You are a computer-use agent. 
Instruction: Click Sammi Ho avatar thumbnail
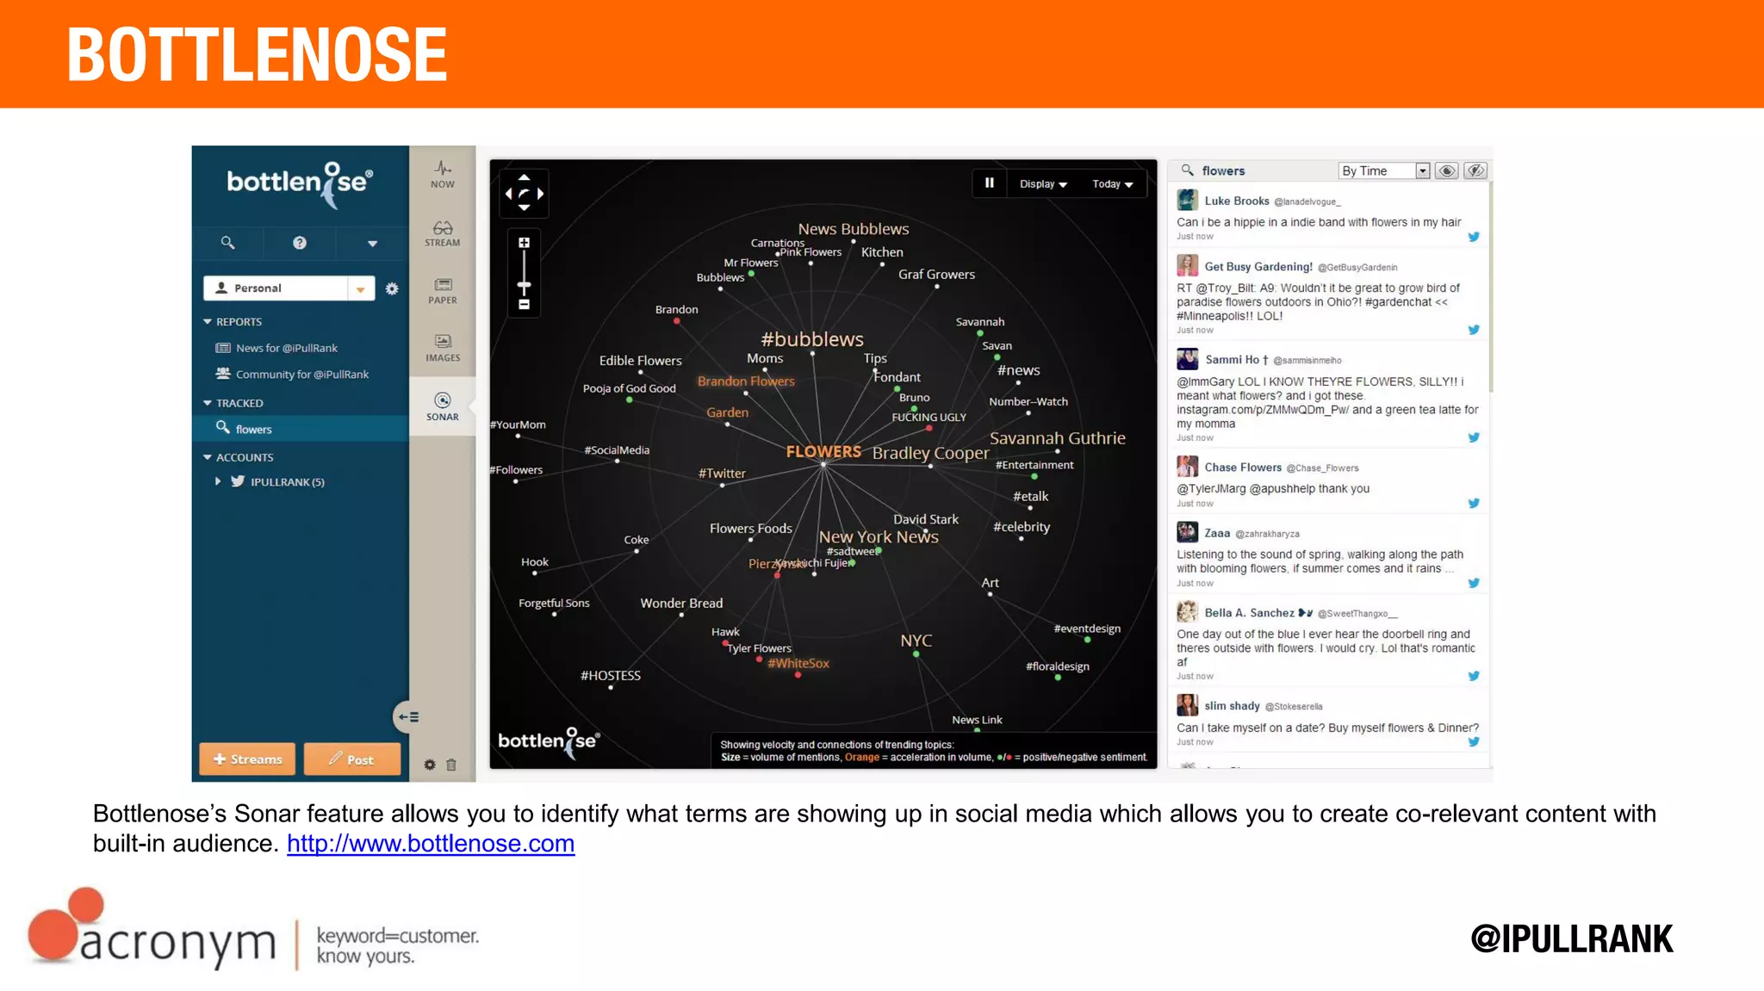(1188, 359)
